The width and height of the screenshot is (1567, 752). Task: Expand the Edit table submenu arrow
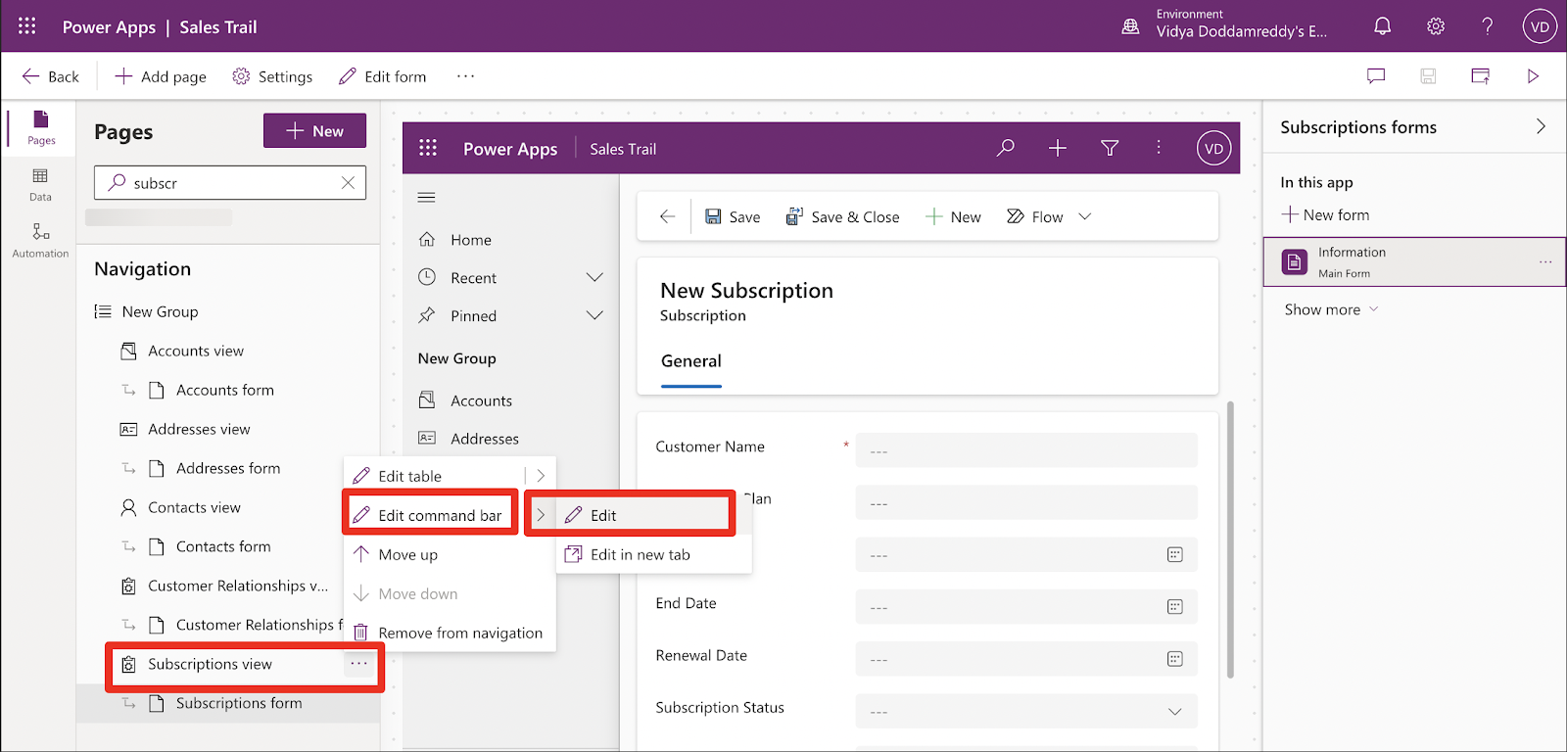click(x=541, y=476)
